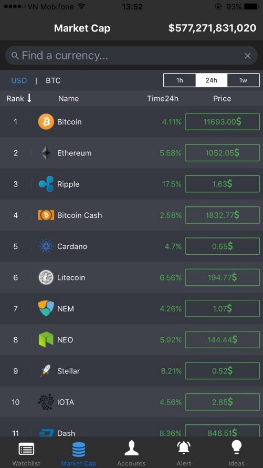Screen dimensions: 263x468
Task: Tap the Bitcoin coin icon
Action: 46,122
